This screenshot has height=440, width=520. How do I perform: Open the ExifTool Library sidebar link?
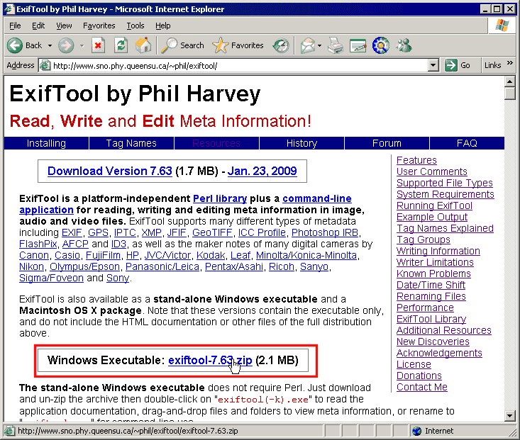coord(431,319)
